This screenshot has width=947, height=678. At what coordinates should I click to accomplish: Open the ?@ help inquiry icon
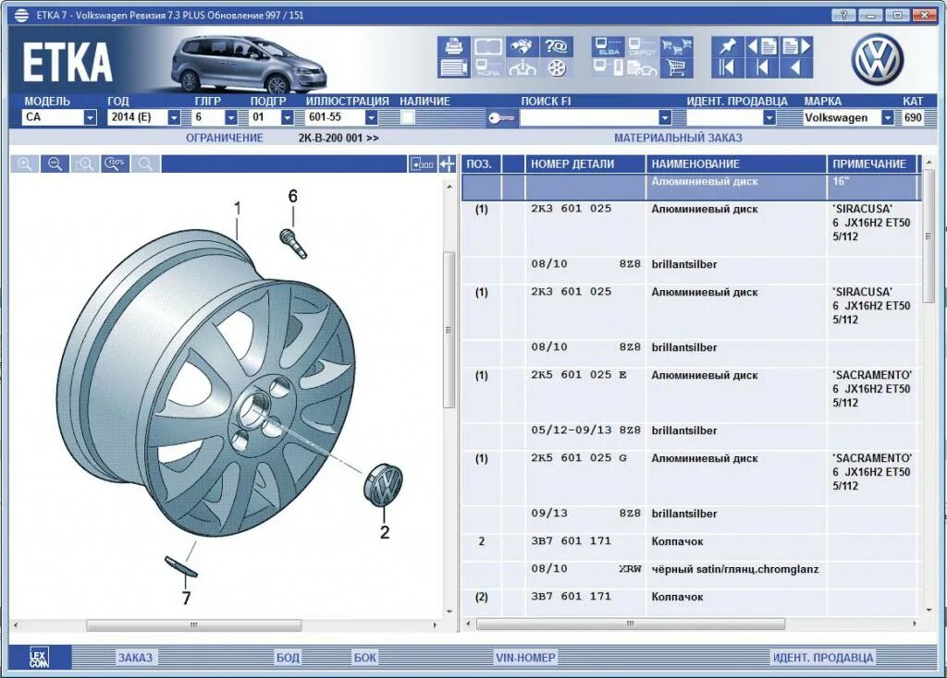point(556,47)
